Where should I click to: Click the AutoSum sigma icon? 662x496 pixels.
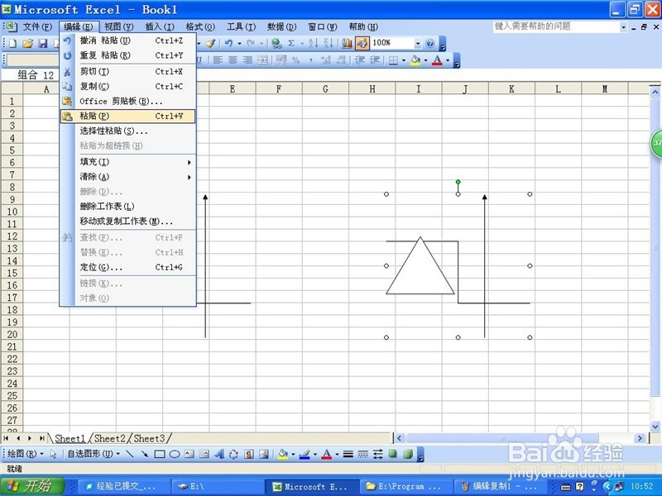[291, 43]
